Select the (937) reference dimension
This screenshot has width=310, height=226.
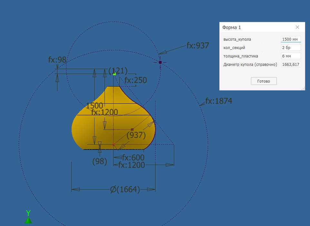point(136,135)
